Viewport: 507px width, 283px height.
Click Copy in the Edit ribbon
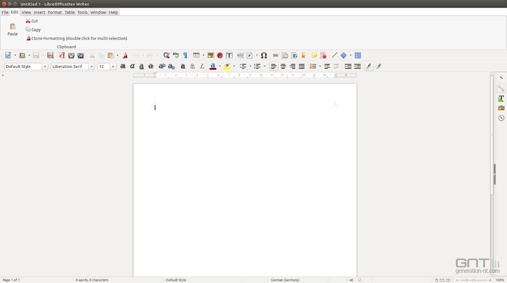(x=33, y=30)
